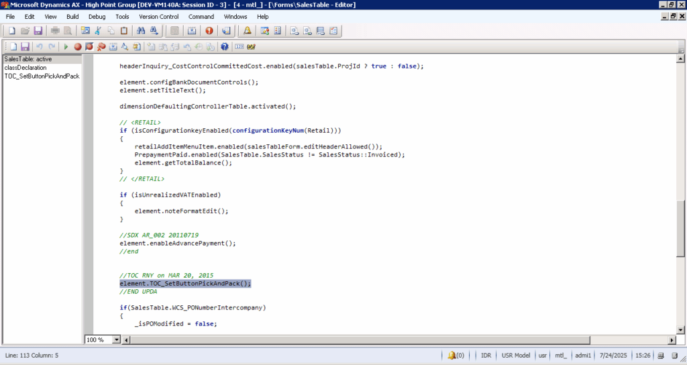Click the Save icon in the main top toolbar
The height and width of the screenshot is (365, 687).
pyautogui.click(x=38, y=31)
